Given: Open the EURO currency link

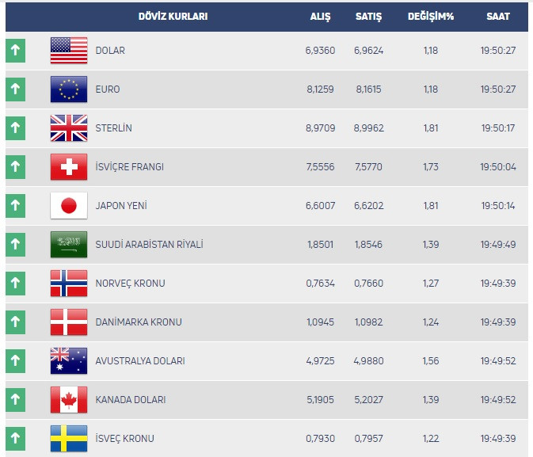Looking at the screenshot, I should click(x=107, y=89).
